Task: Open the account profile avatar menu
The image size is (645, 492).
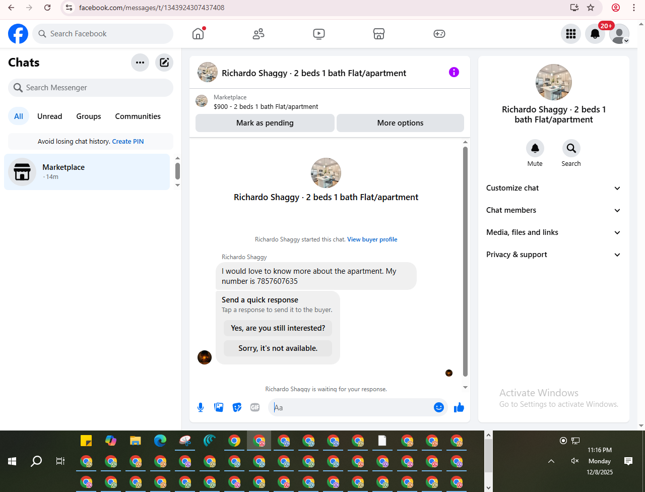Action: click(619, 34)
